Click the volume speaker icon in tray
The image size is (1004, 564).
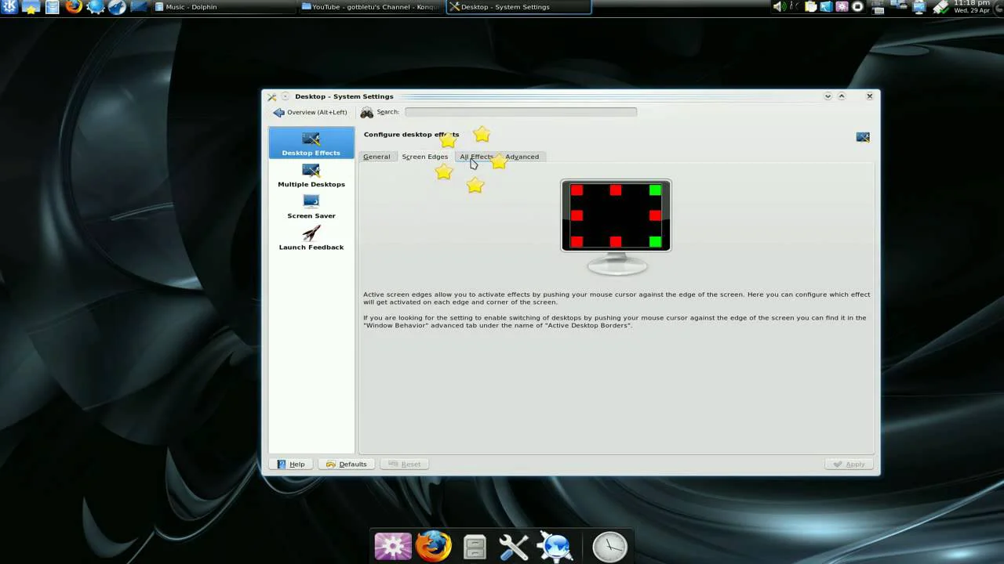(x=778, y=7)
